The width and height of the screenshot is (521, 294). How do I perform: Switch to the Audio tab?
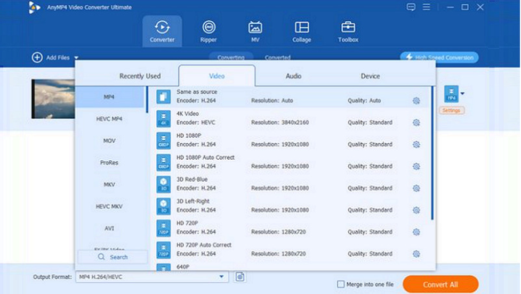click(293, 76)
